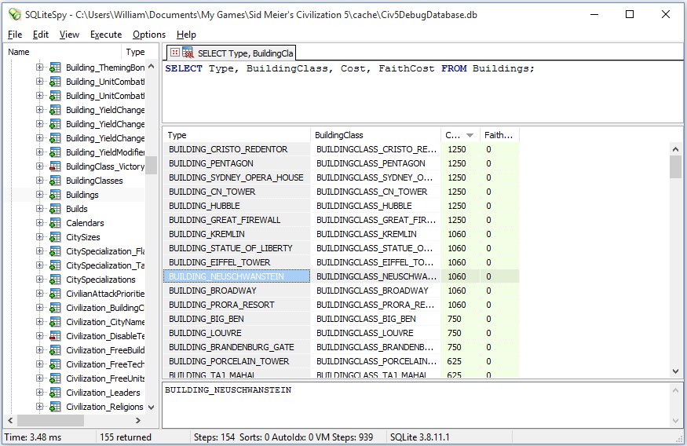Open the Options menu

pyautogui.click(x=149, y=35)
